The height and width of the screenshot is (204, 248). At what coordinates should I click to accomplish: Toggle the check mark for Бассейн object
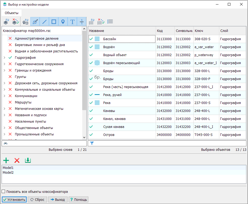pos(91,39)
